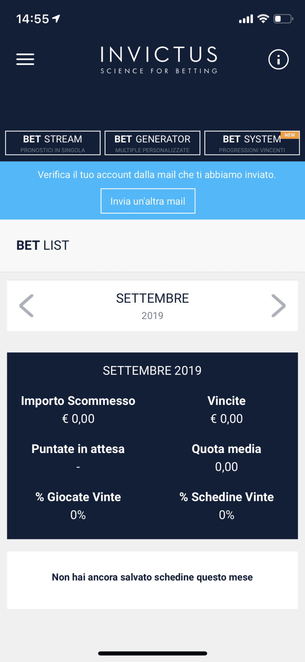Tap the battery status icon
This screenshot has height=662, width=305.
283,19
